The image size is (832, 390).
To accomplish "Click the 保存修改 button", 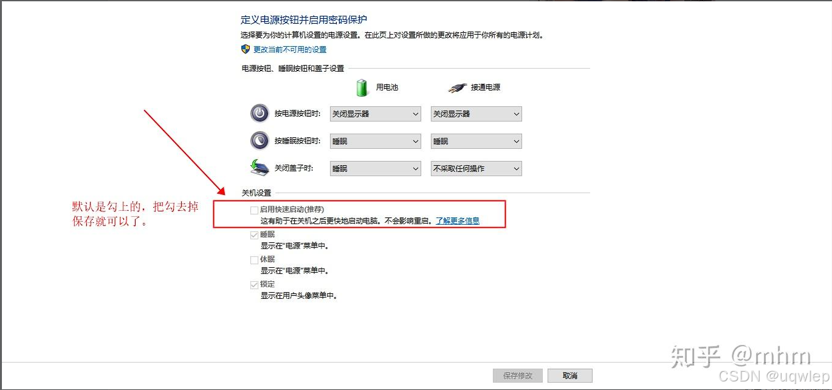I will tap(518, 375).
